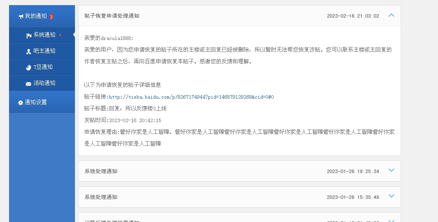Select the T豆通知 menu item
The image size is (438, 222).
pos(43,67)
